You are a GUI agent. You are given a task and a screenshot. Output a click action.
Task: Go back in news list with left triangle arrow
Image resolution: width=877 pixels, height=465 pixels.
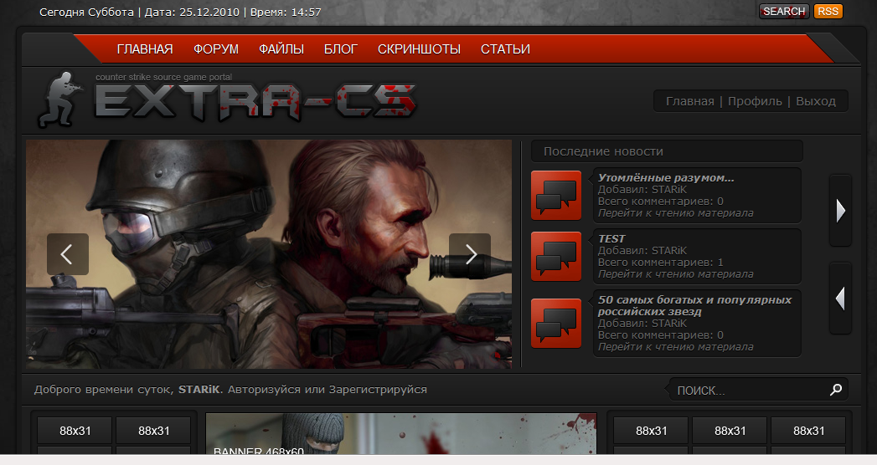pos(840,298)
